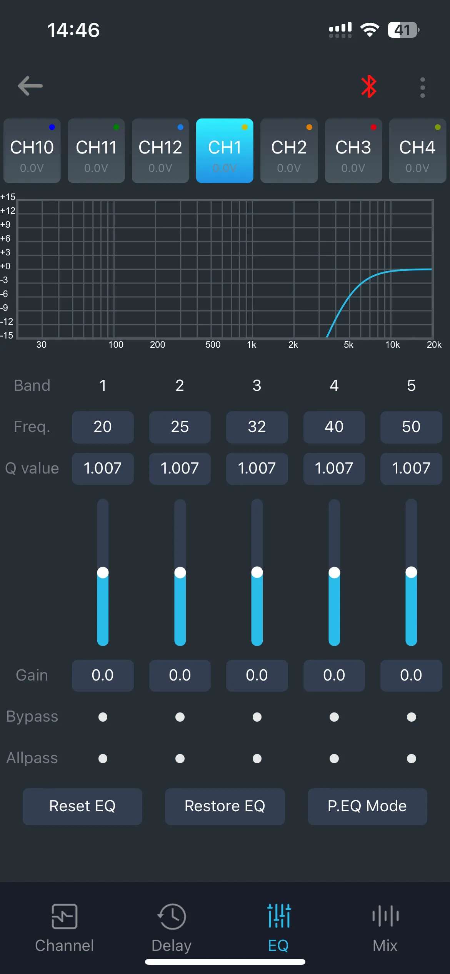Toggle Bypass for band 1
Viewport: 450px width, 974px height.
[103, 717]
